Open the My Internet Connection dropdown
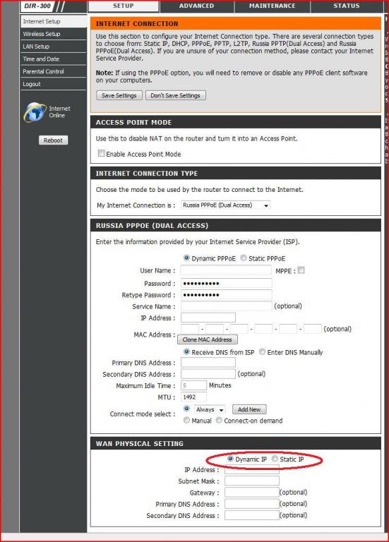The image size is (389, 542). point(225,205)
